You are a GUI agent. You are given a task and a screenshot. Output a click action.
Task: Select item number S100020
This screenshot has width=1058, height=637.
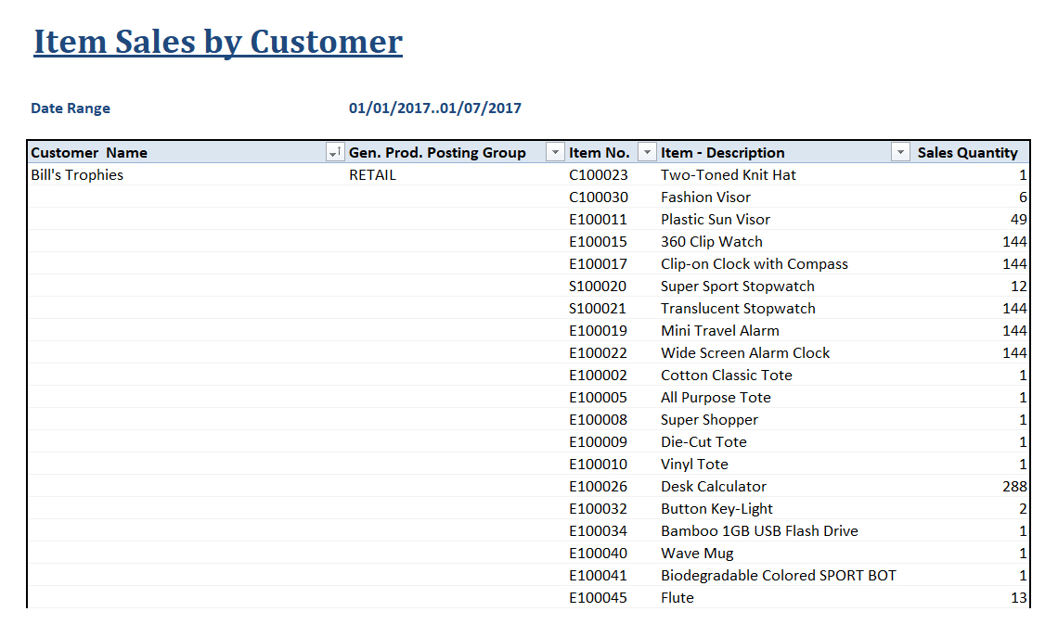click(598, 286)
